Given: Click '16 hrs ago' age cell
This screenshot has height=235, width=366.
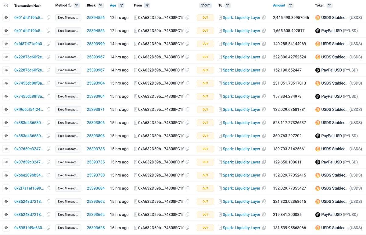Looking at the screenshot, I should pyautogui.click(x=119, y=228).
